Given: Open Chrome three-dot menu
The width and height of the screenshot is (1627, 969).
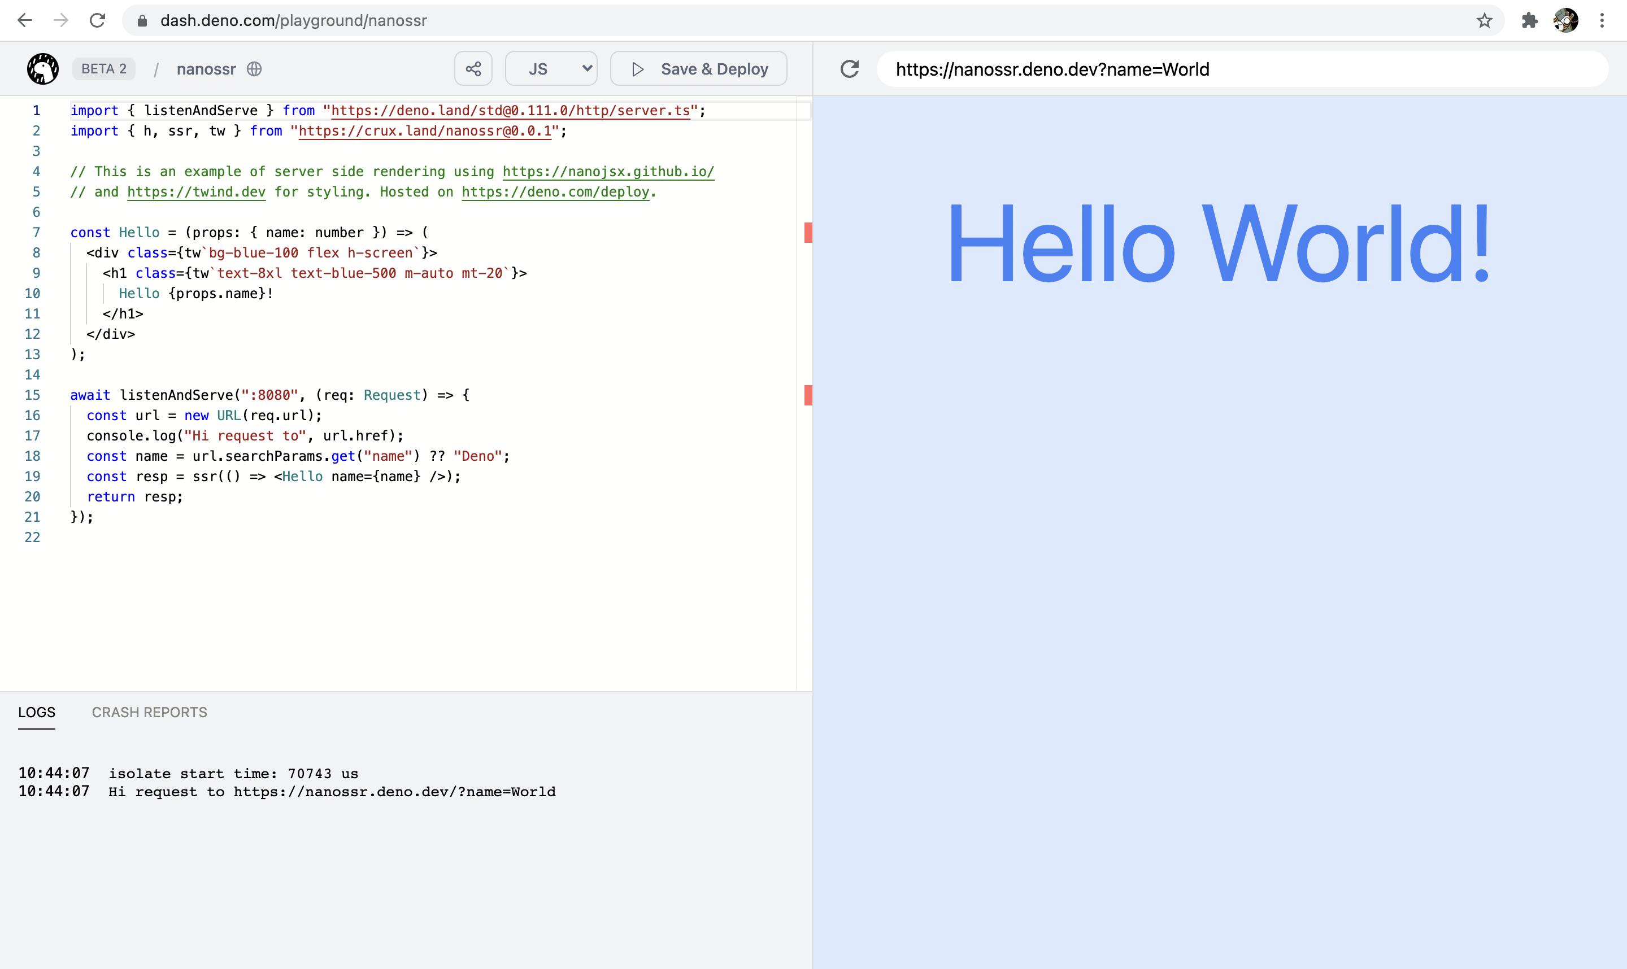Looking at the screenshot, I should 1602,20.
